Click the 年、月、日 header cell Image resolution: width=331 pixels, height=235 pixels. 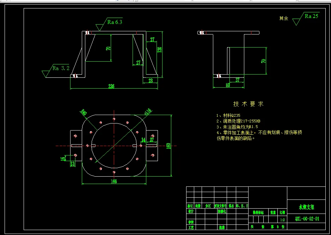(x=242, y=206)
